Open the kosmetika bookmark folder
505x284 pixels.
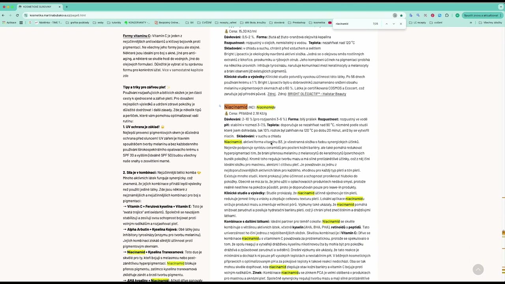(x=317, y=22)
